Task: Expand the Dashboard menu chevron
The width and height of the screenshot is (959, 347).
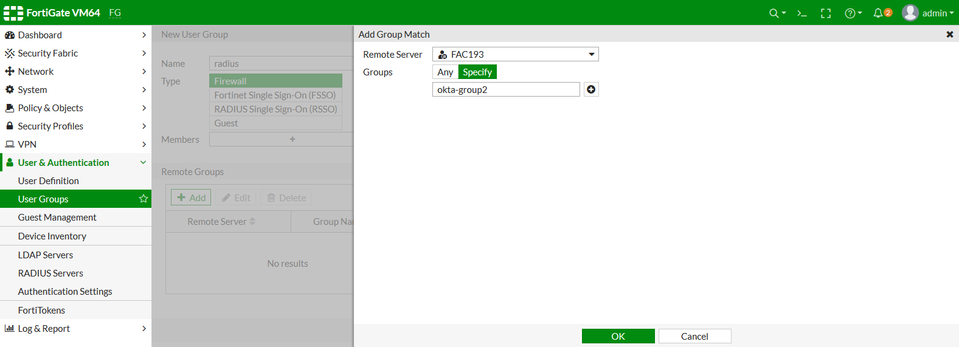Action: (x=144, y=35)
